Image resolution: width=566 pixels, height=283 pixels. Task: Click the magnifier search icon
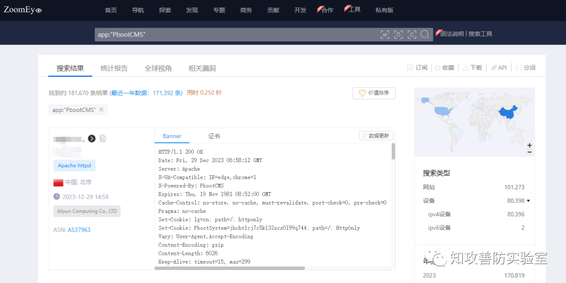click(425, 34)
